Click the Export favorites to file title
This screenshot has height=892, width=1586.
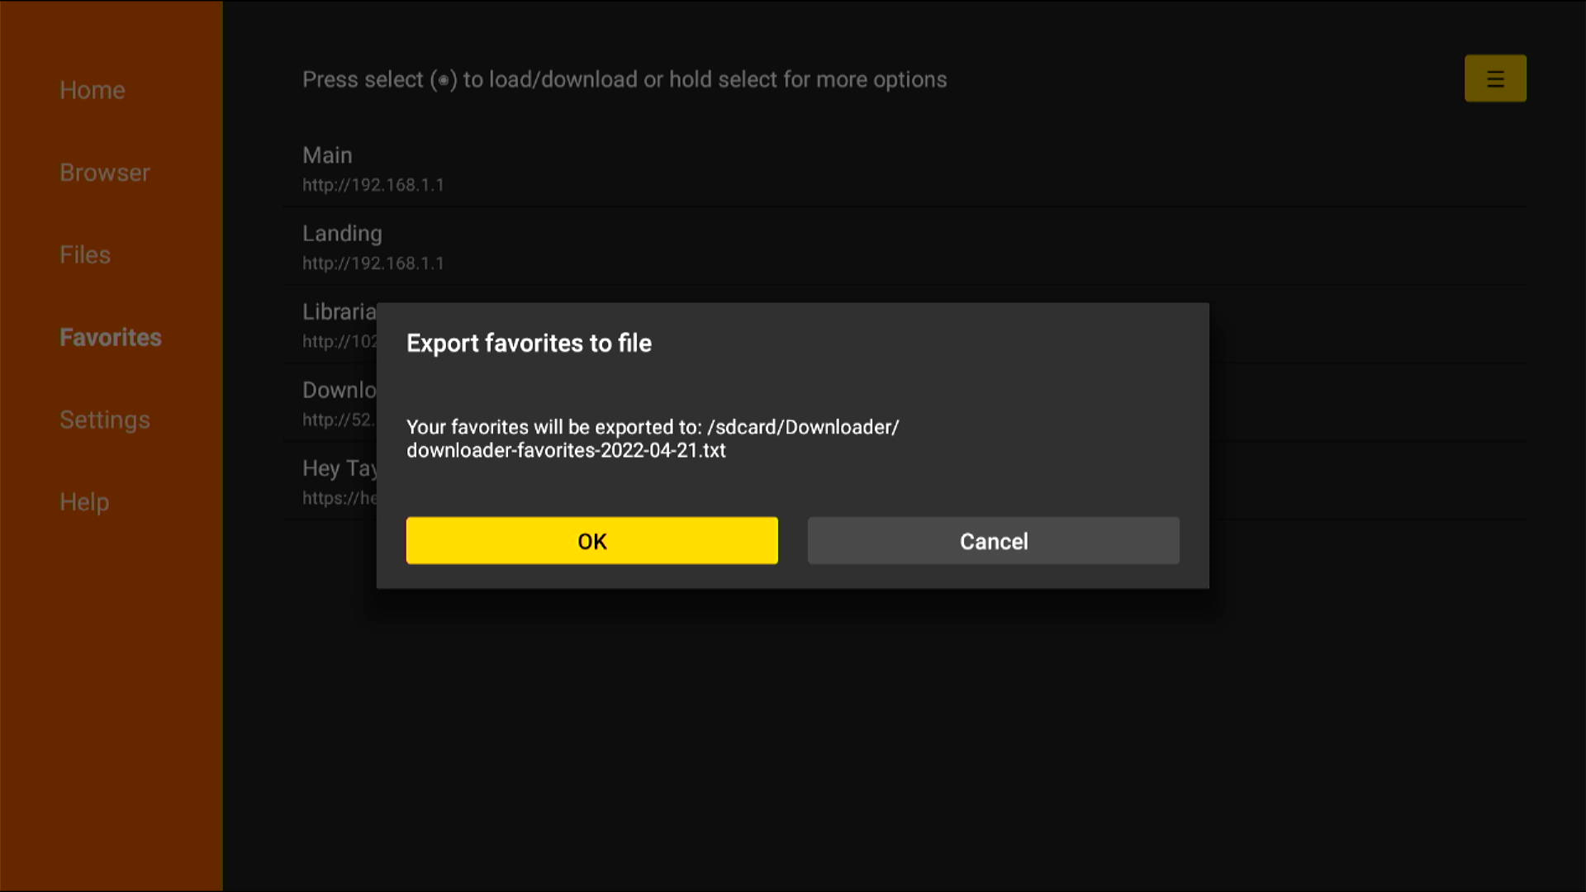(x=529, y=343)
